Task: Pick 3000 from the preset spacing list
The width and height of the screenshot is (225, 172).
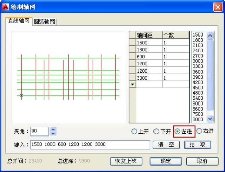Action: click(x=198, y=61)
